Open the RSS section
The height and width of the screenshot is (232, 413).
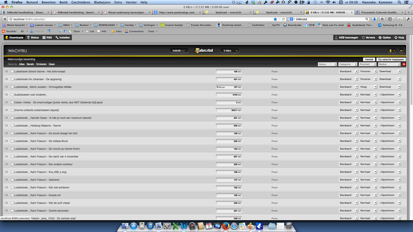pyautogui.click(x=47, y=37)
